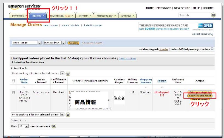Open the REPORTS tab
The image size is (224, 138).
[x=85, y=16]
